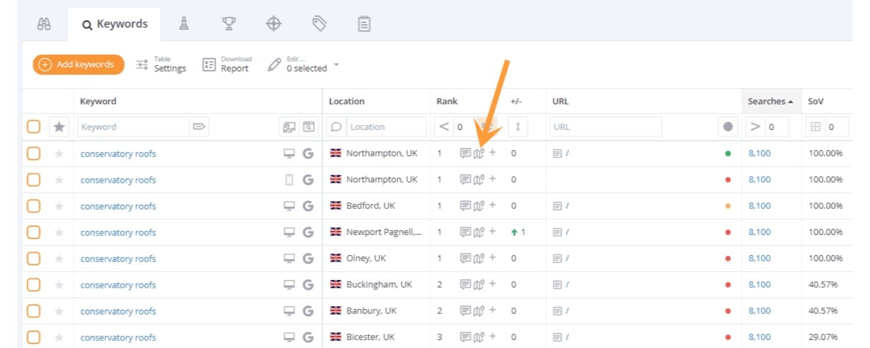Open the conservatory roofs keyword link
This screenshot has height=348, width=870.
click(x=118, y=153)
